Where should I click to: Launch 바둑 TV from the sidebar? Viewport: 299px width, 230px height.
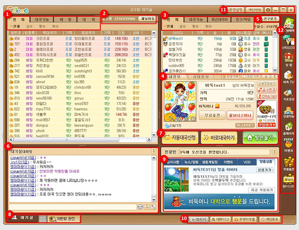pos(288,77)
